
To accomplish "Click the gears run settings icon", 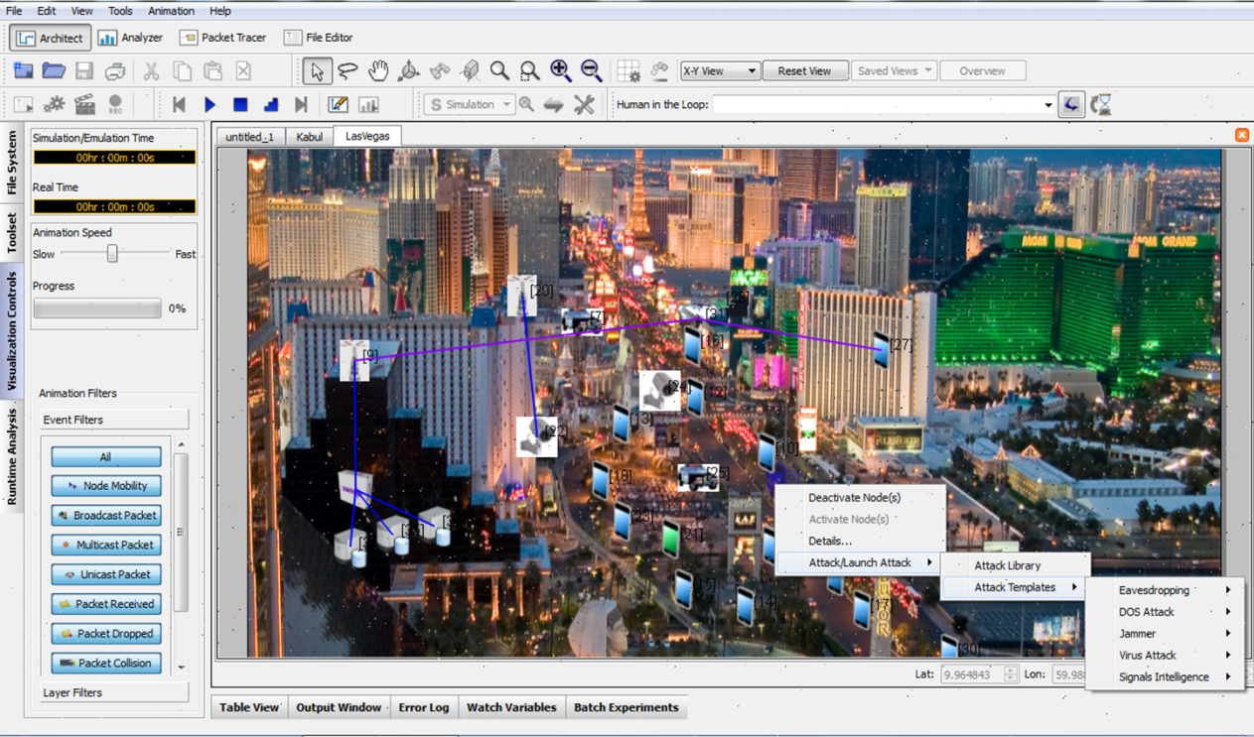I will click(54, 104).
